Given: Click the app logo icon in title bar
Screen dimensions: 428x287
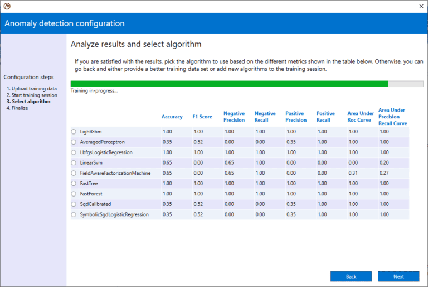Looking at the screenshot, I should 7,6.
